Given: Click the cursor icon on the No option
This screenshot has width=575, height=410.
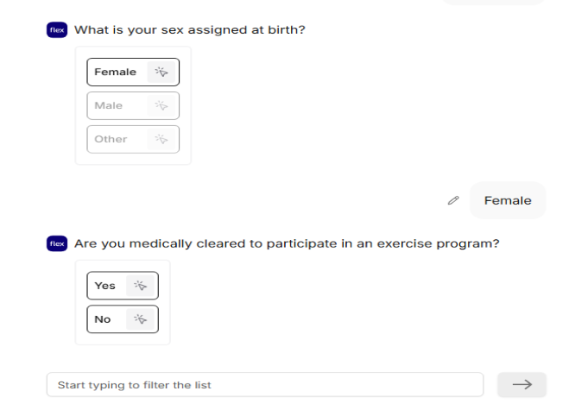Looking at the screenshot, I should [141, 319].
